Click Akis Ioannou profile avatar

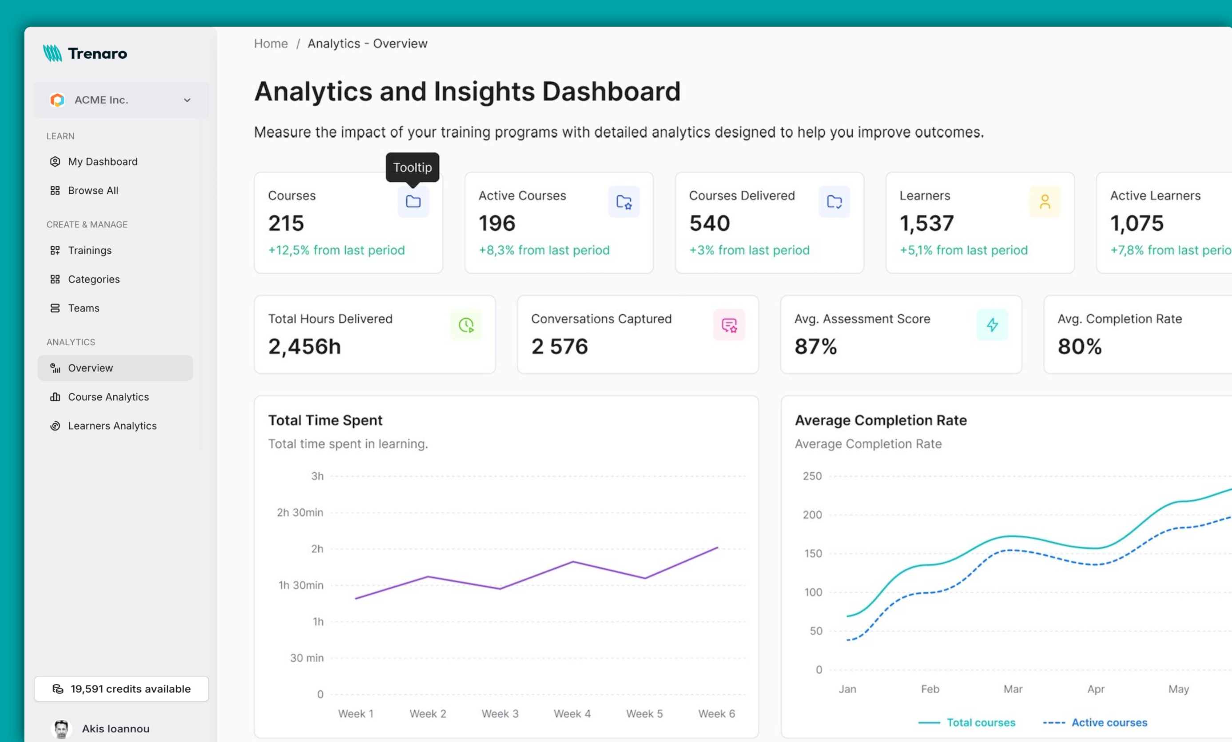tap(61, 729)
